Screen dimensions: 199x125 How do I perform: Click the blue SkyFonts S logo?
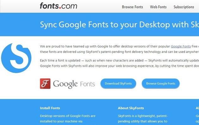pos(16,58)
